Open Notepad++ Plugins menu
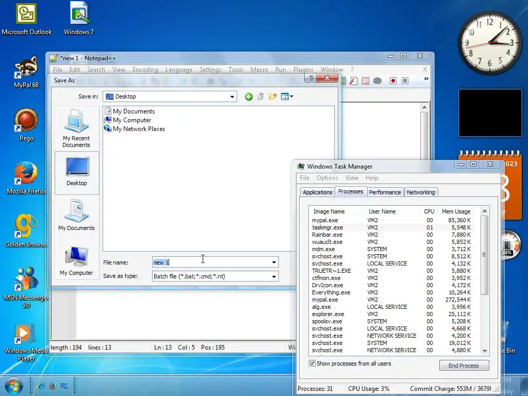 tap(303, 70)
